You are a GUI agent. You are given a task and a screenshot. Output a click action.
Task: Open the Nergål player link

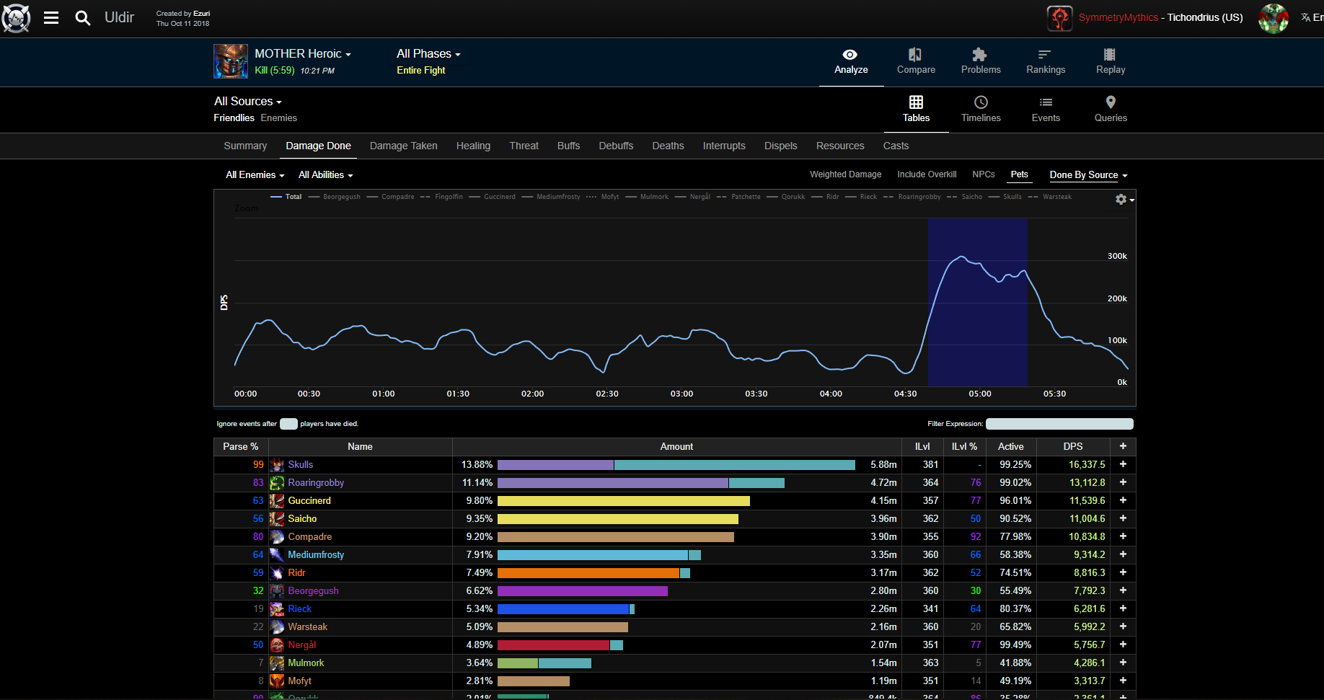coord(302,645)
